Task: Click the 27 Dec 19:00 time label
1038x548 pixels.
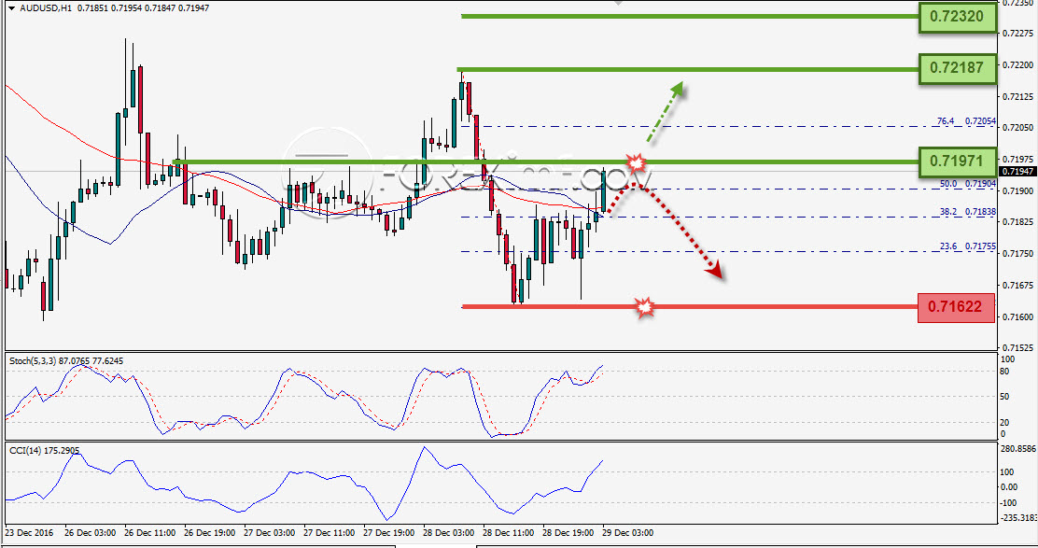Action: tap(388, 533)
